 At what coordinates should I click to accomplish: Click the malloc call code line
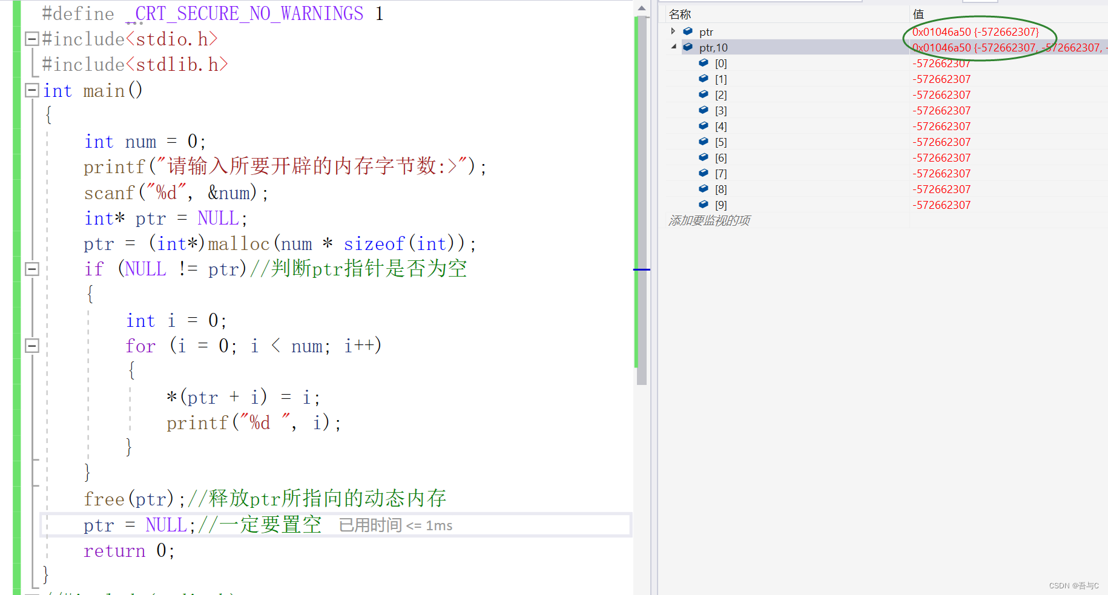280,243
